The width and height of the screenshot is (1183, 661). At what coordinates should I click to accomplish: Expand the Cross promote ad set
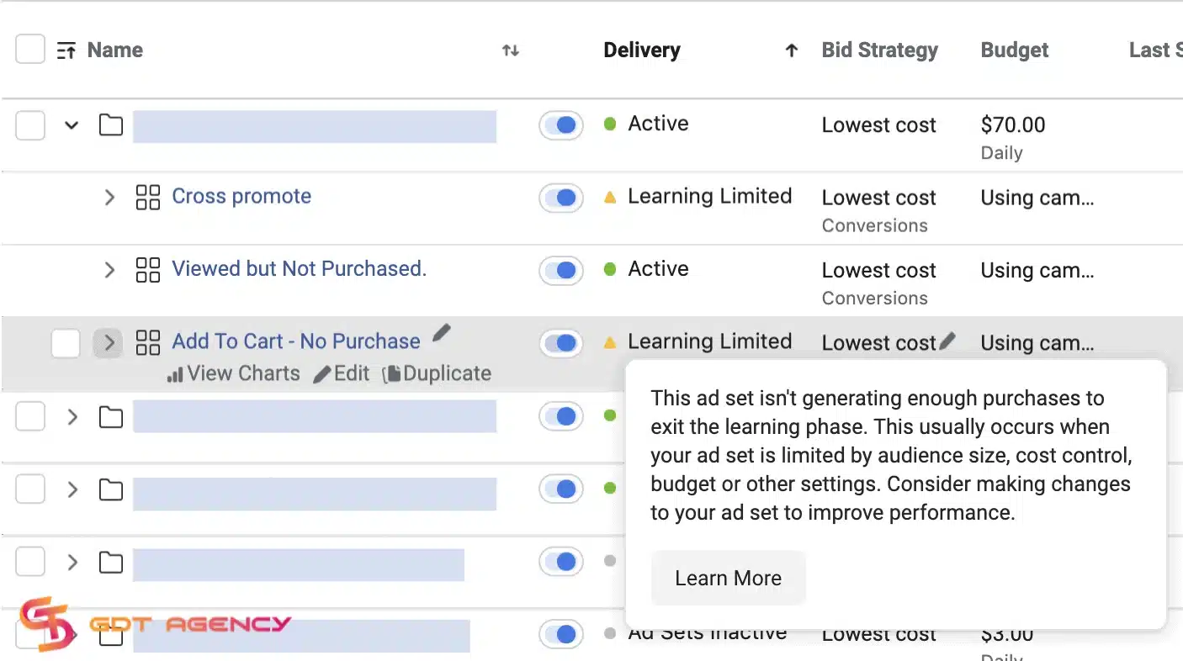pos(109,197)
